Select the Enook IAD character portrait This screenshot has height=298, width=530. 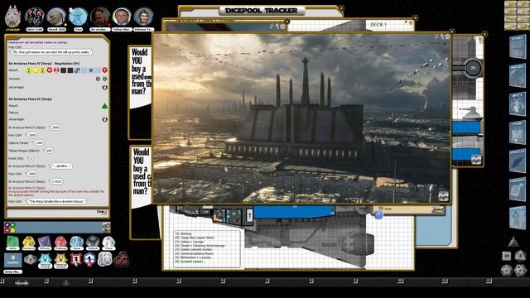tap(56, 17)
